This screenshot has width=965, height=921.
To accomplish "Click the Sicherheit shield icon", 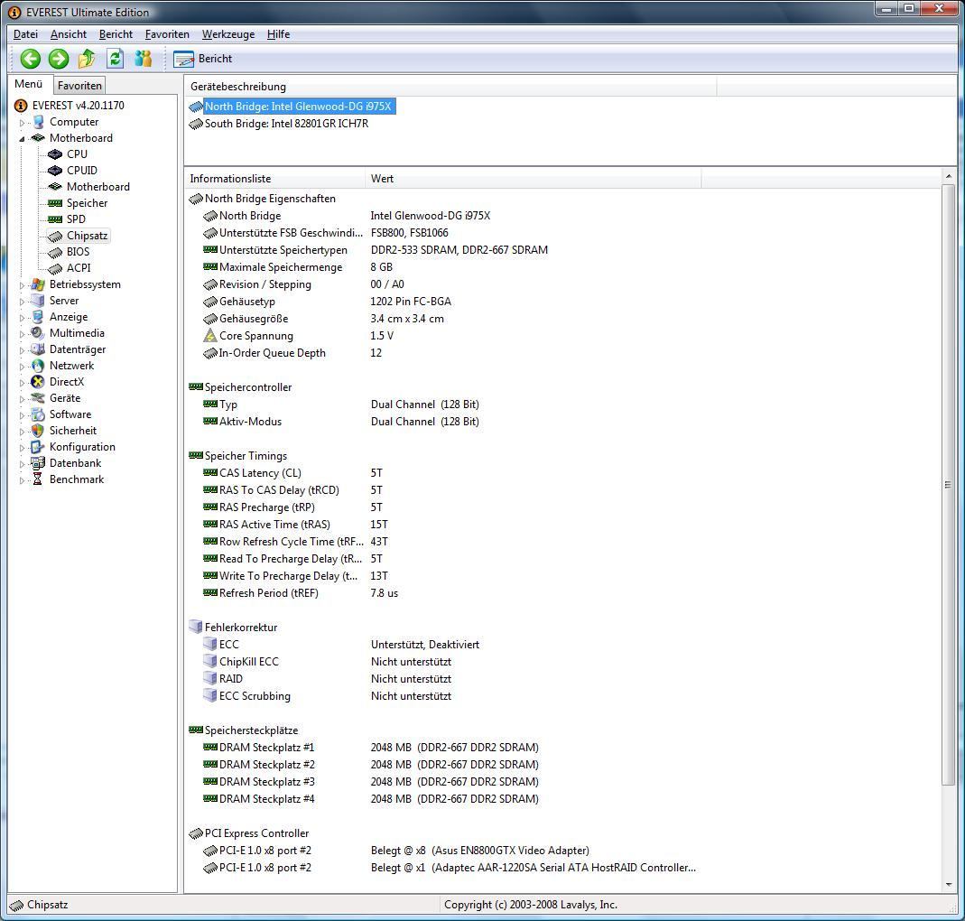I will (x=38, y=431).
